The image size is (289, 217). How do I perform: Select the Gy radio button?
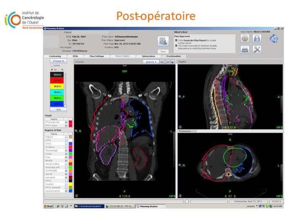click(x=52, y=70)
